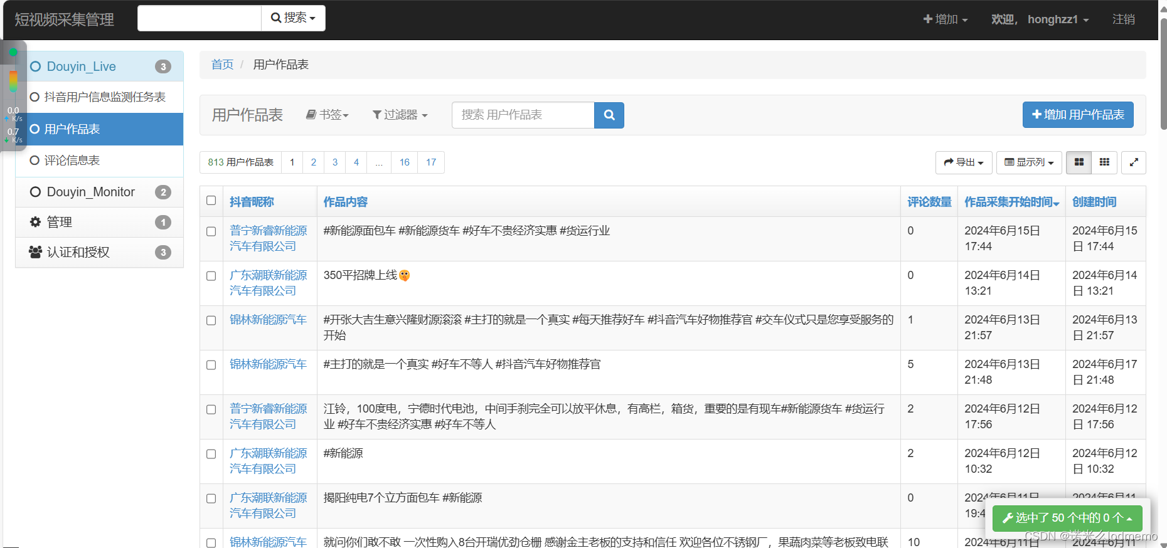Go to 首页 breadcrumb
1167x548 pixels.
[222, 65]
